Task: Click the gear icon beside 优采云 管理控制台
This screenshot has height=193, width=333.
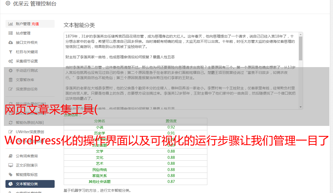Action: [x=8, y=4]
